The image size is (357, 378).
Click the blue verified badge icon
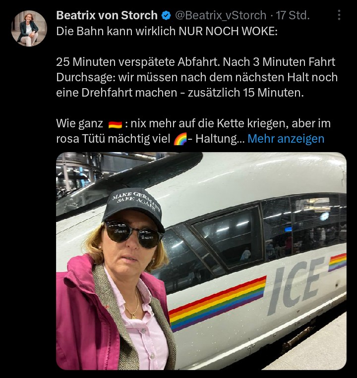(x=166, y=16)
